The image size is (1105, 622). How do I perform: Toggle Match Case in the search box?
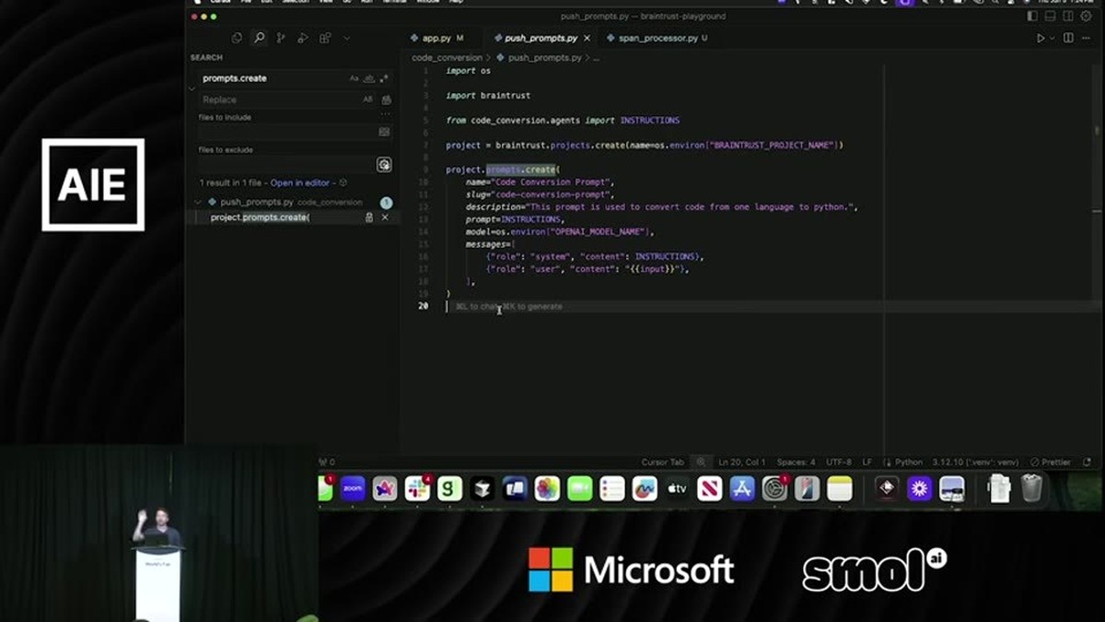point(355,78)
